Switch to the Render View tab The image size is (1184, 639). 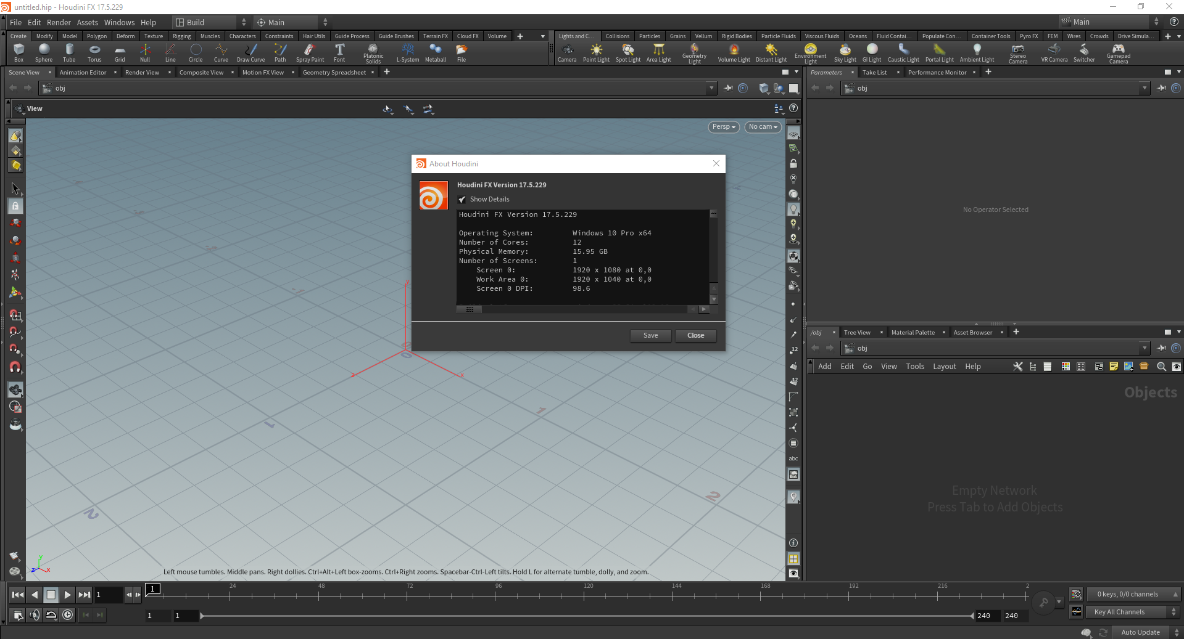coord(142,73)
